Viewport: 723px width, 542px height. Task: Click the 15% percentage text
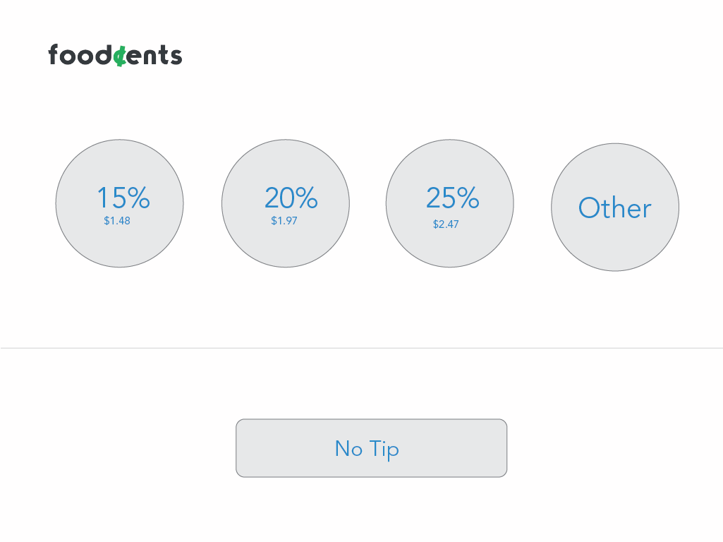(x=123, y=198)
